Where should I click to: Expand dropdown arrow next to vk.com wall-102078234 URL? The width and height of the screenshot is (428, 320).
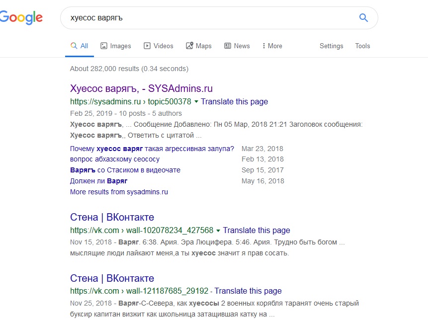[x=218, y=231]
